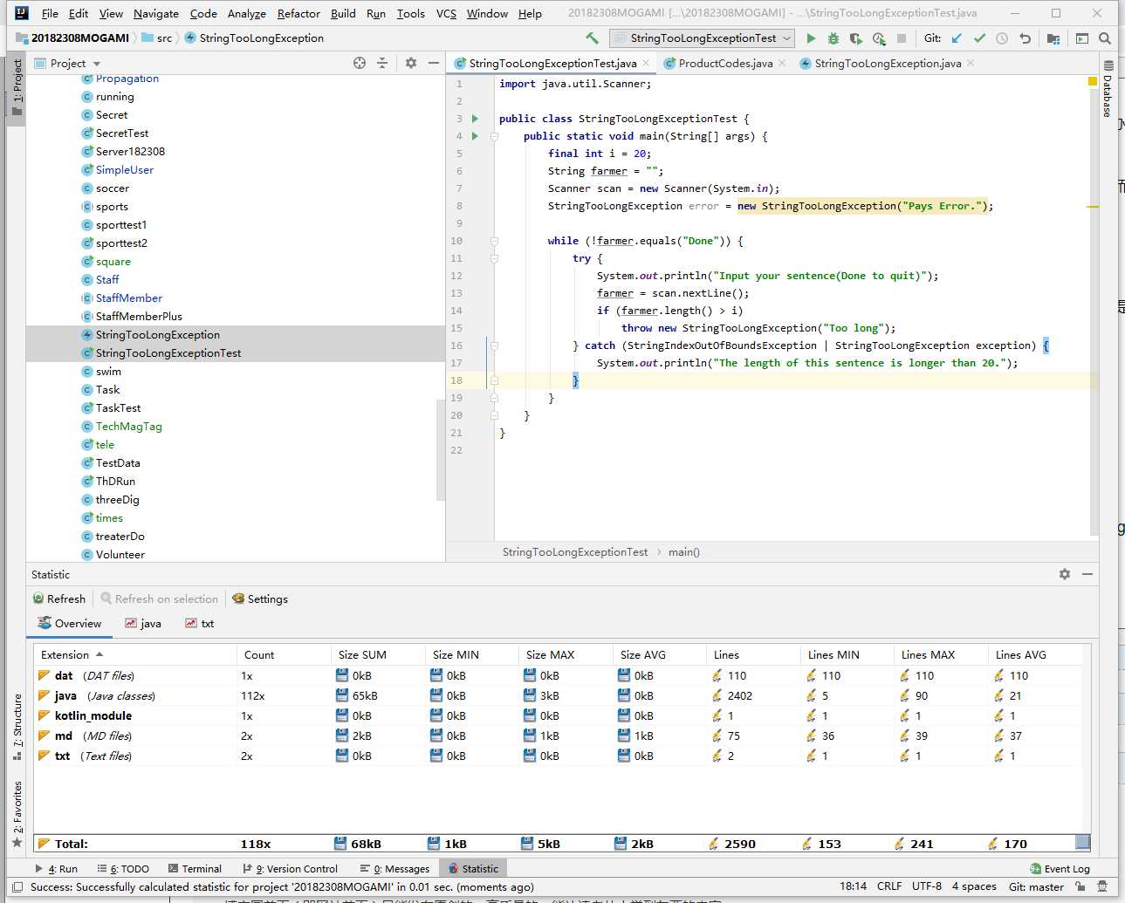Select the Overview tab in Statistic
Image resolution: width=1125 pixels, height=903 pixels.
point(70,623)
